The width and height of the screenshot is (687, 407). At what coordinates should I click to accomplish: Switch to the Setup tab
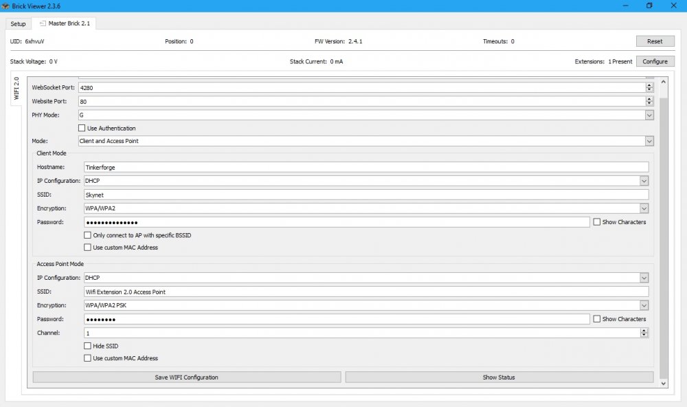18,23
